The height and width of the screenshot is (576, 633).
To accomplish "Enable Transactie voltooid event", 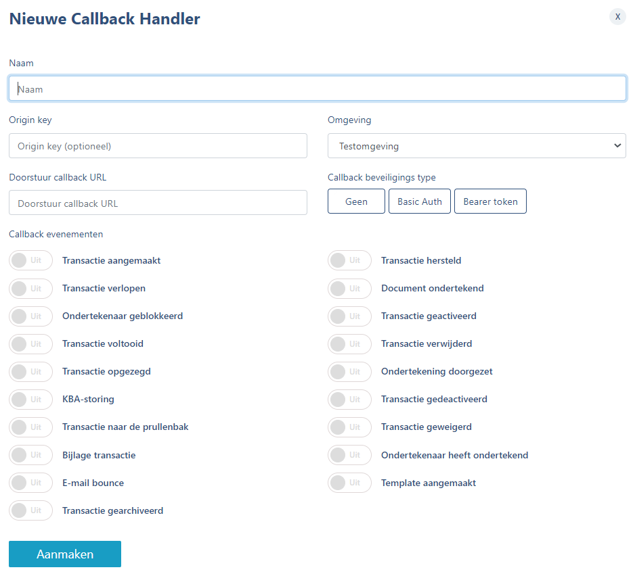I will tap(30, 344).
